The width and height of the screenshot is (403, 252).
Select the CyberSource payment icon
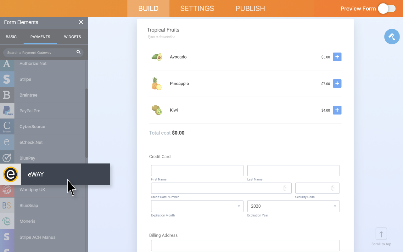(7, 126)
